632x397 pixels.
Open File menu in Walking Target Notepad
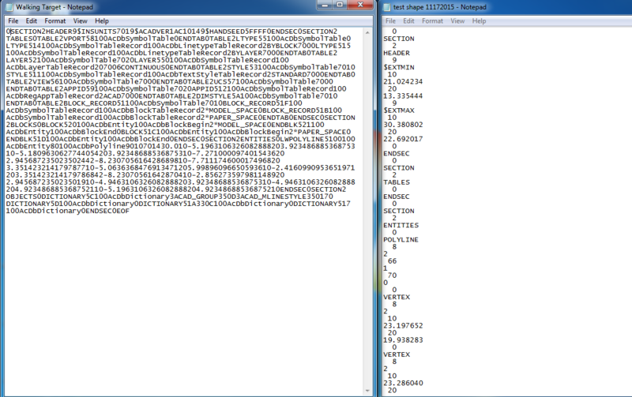point(13,21)
